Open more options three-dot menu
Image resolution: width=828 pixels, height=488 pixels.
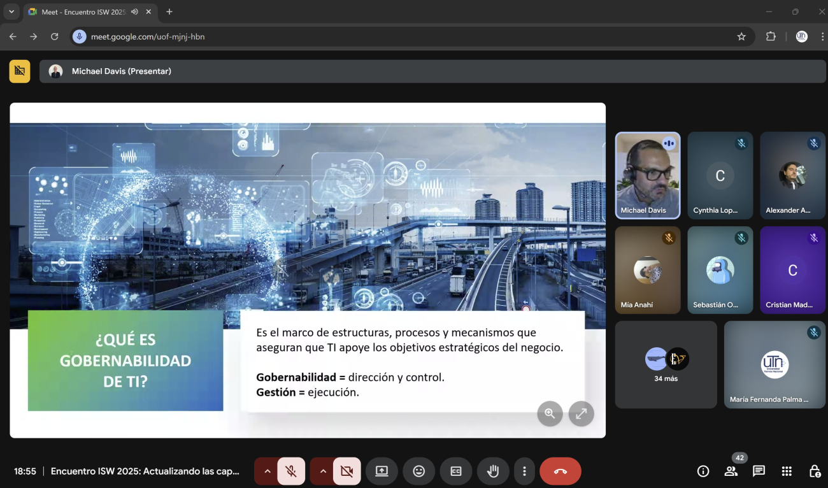point(524,471)
